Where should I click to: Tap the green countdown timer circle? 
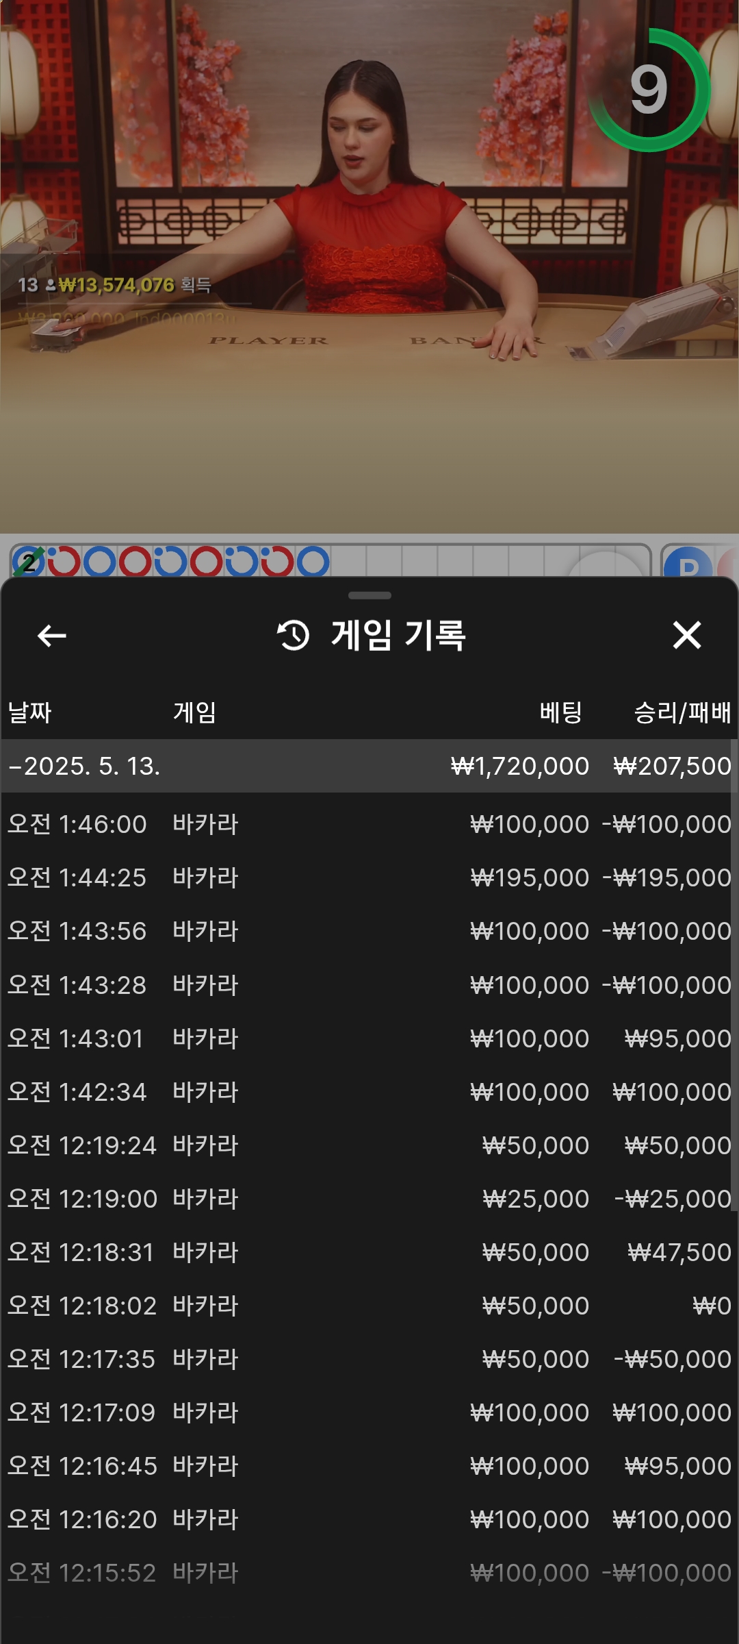point(649,90)
